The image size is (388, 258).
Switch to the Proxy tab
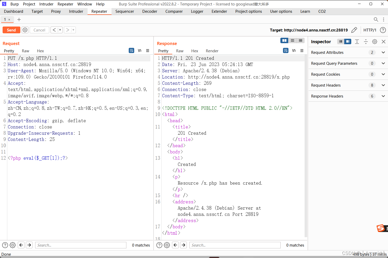(56, 11)
